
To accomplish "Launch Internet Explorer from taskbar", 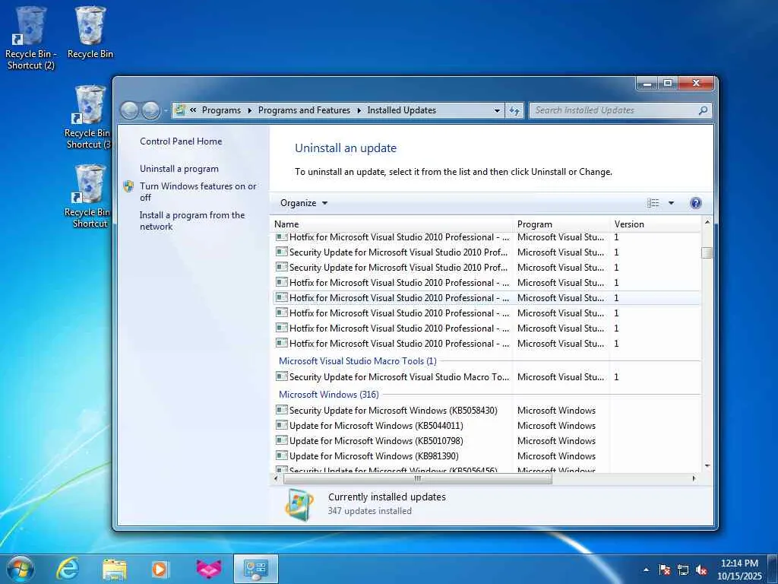I will point(68,569).
